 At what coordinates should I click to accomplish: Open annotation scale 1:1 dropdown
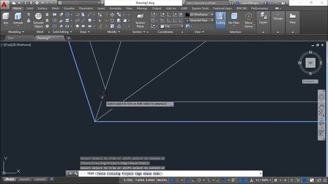(263, 180)
